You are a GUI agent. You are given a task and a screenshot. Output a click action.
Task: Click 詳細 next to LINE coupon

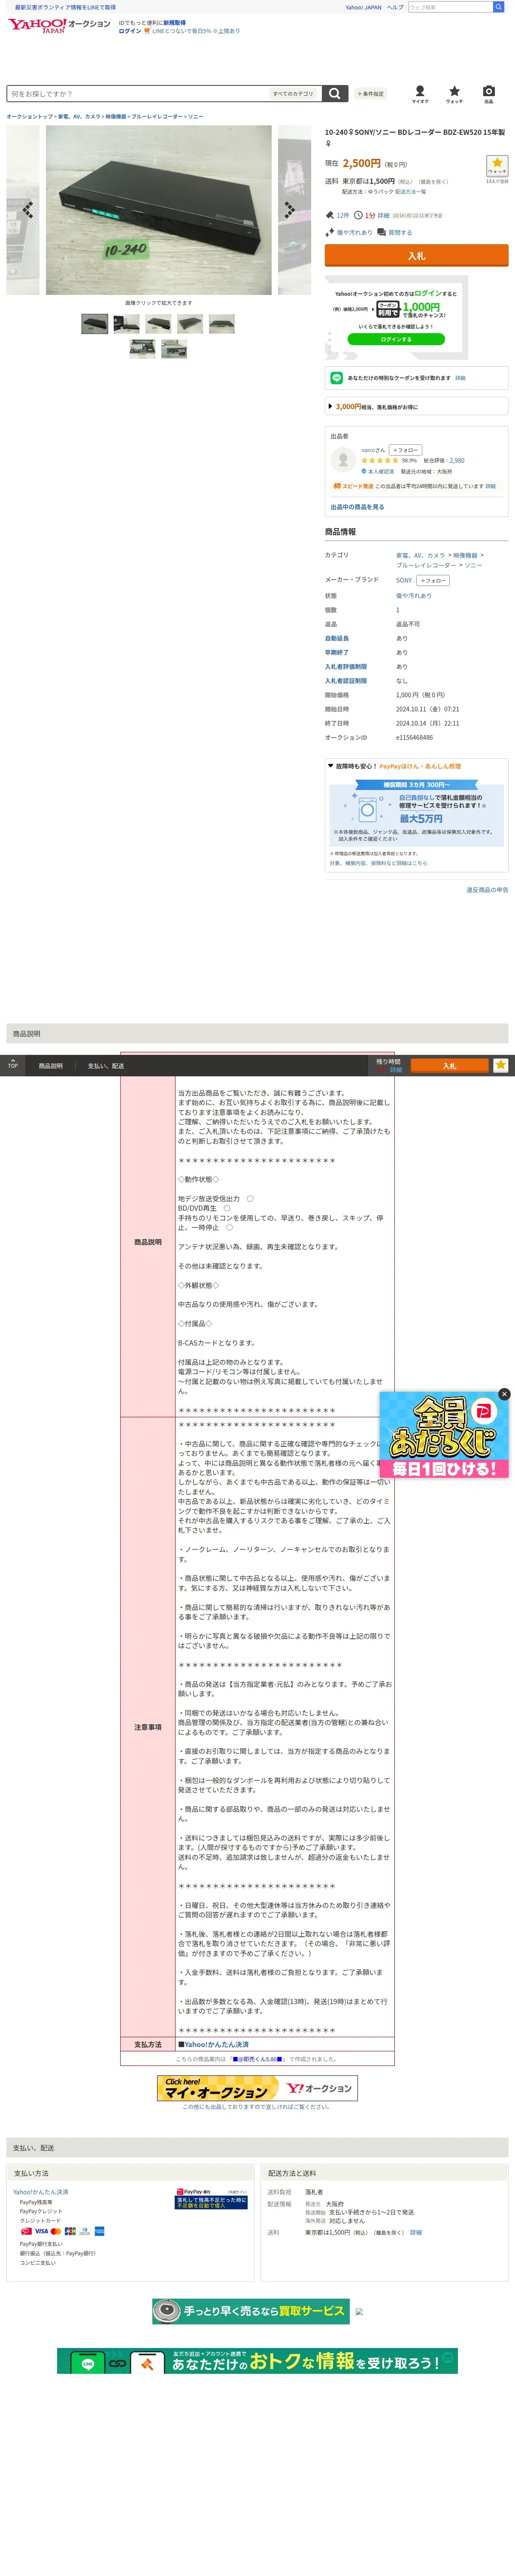point(460,378)
